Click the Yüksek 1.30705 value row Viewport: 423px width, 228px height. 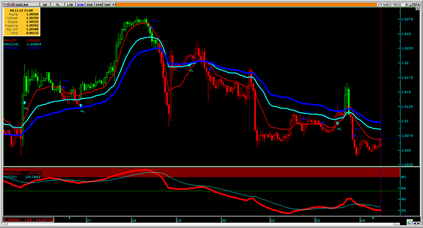[22, 18]
